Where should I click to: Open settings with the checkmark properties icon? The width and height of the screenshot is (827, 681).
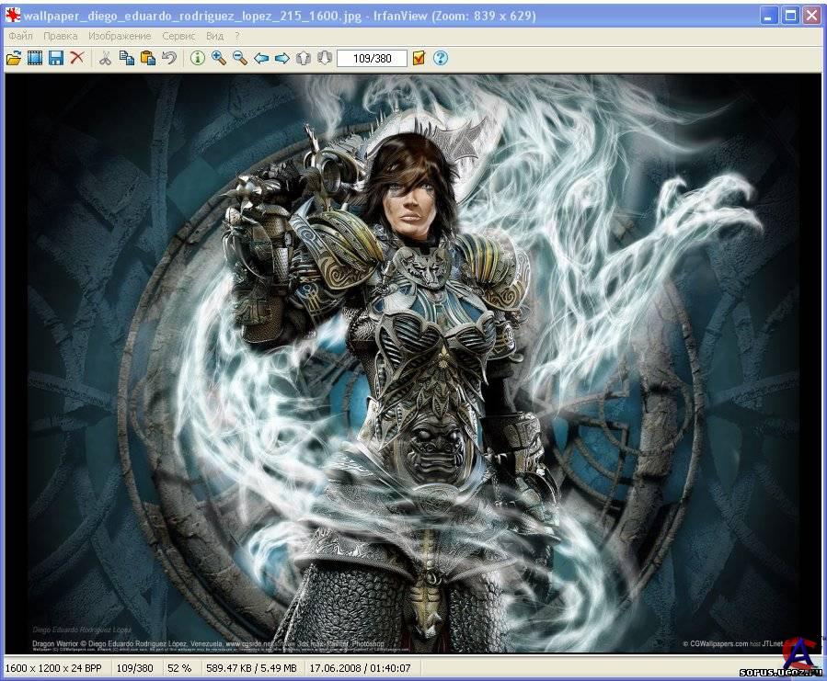(419, 58)
